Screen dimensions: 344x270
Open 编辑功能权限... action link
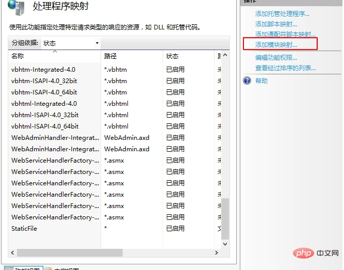tap(276, 58)
